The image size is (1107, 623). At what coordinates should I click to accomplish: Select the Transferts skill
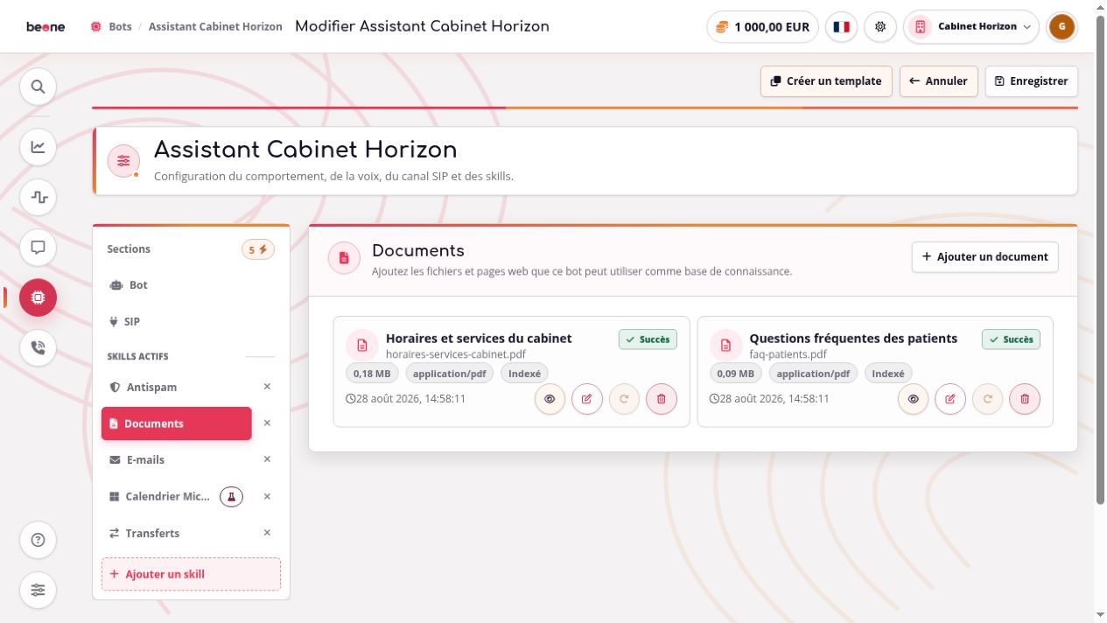click(177, 533)
